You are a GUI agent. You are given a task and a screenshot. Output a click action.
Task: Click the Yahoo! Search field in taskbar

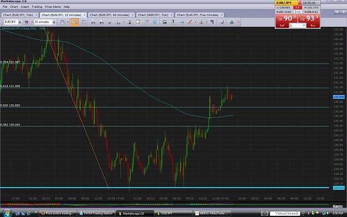tap(285, 214)
